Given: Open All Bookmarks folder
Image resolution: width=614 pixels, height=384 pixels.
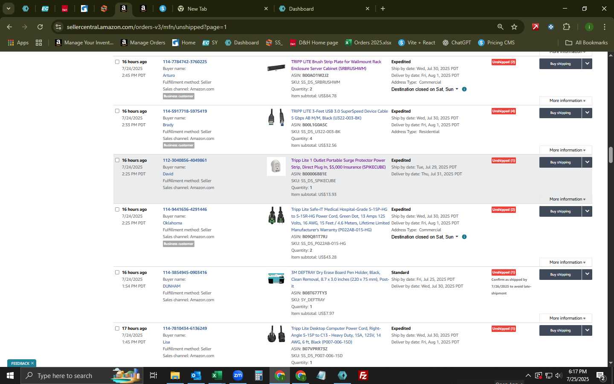Looking at the screenshot, I should tap(586, 43).
